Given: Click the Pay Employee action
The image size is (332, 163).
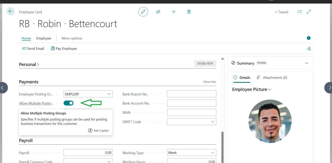Looking at the screenshot, I should point(64,49).
